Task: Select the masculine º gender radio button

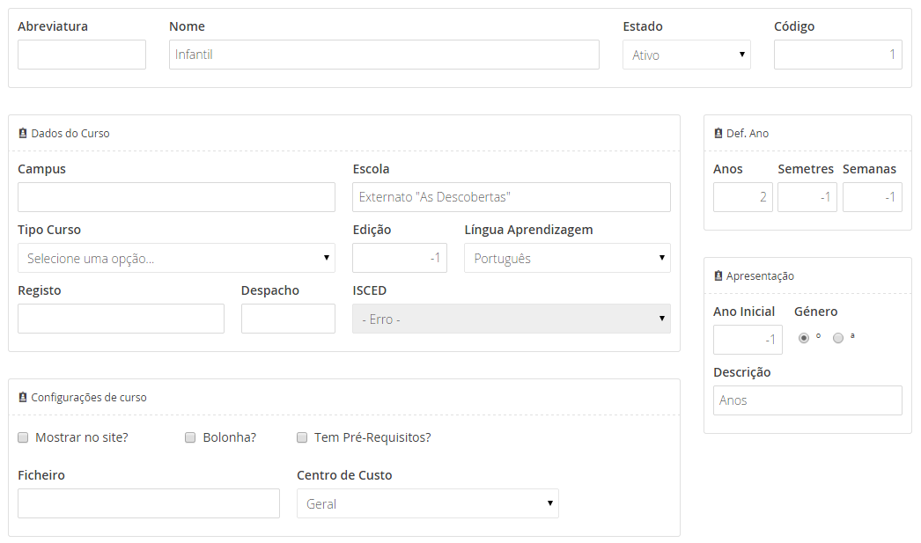Action: [803, 338]
